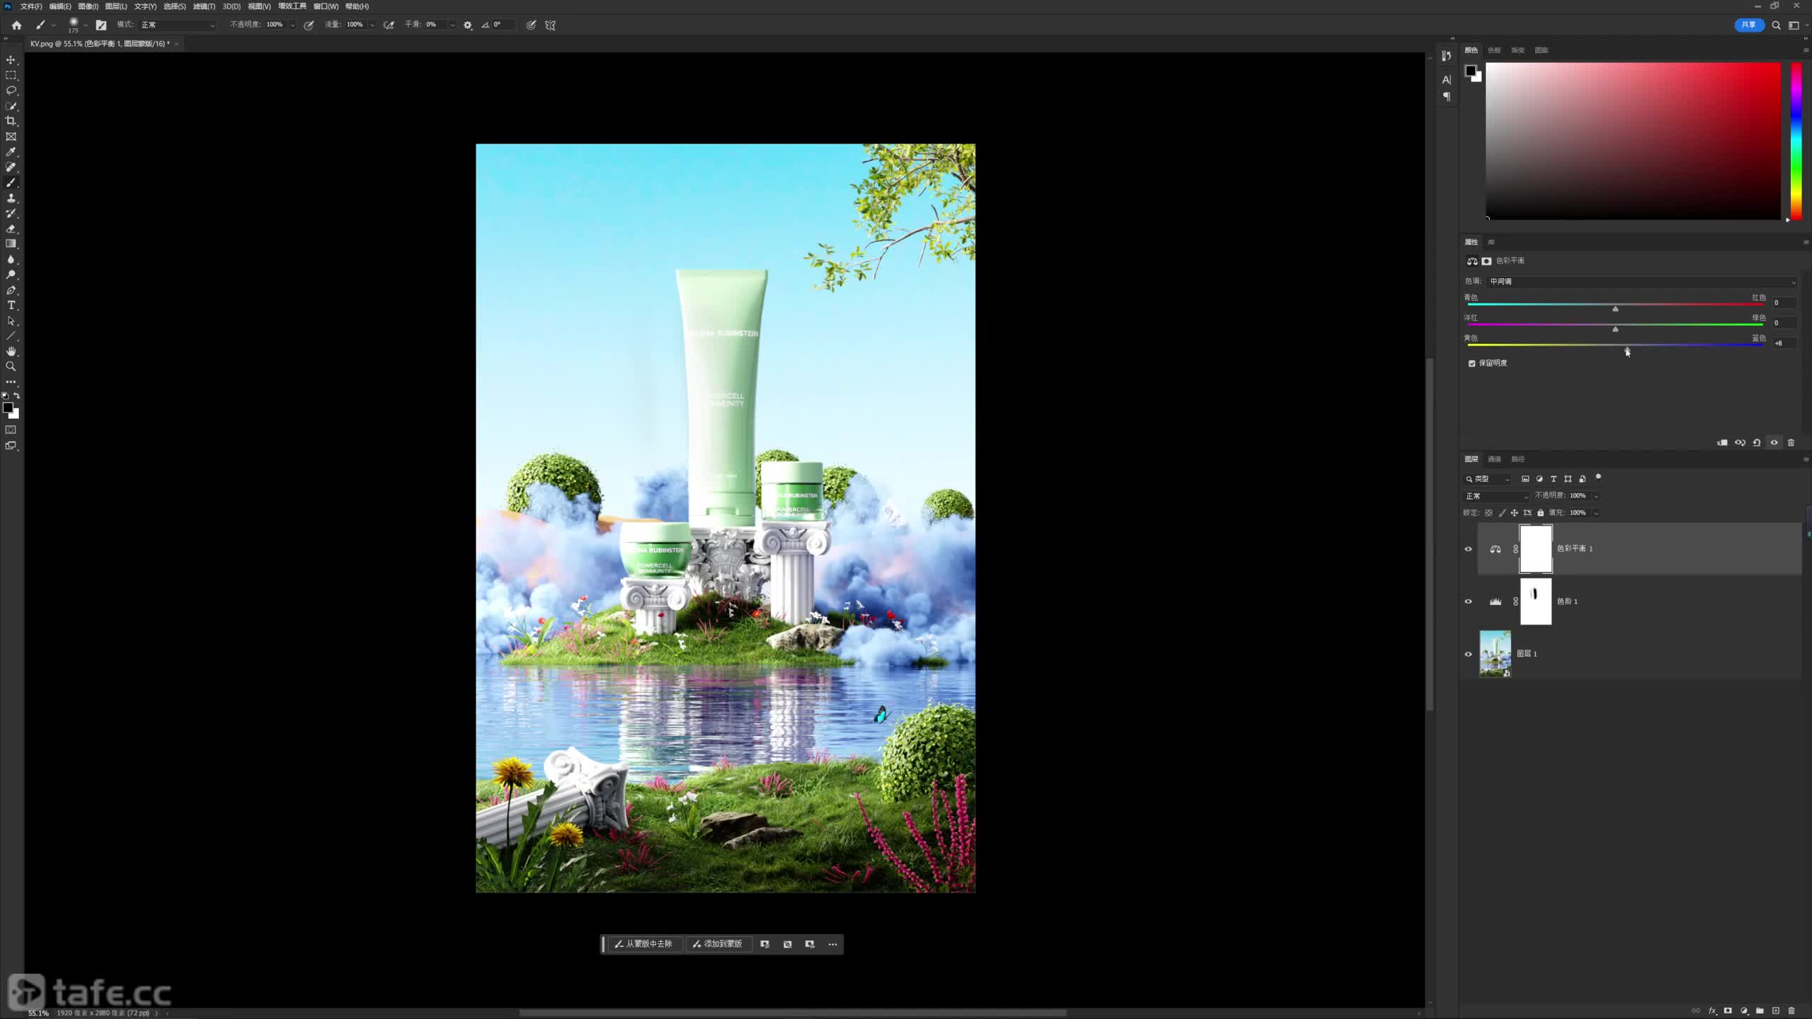Hide the 色阶 1 layer
The image size is (1812, 1019).
[x=1468, y=601]
